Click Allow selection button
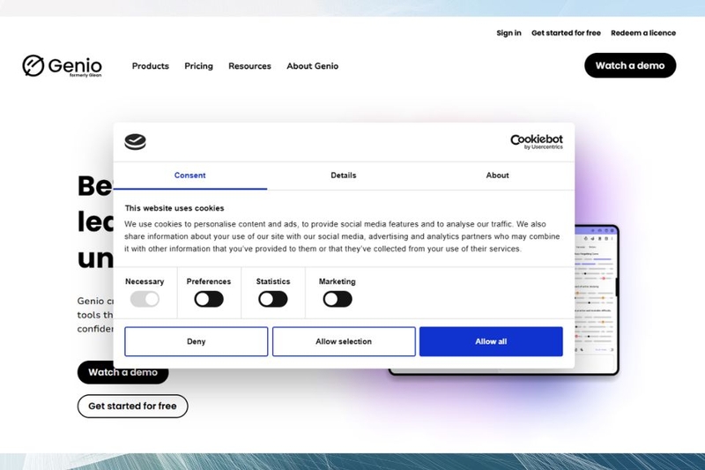Viewport: 705px width, 470px height. 344,341
